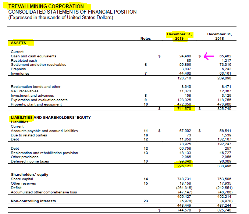Click the Other provisions label
This screenshot has height=214, width=249.
25,157
